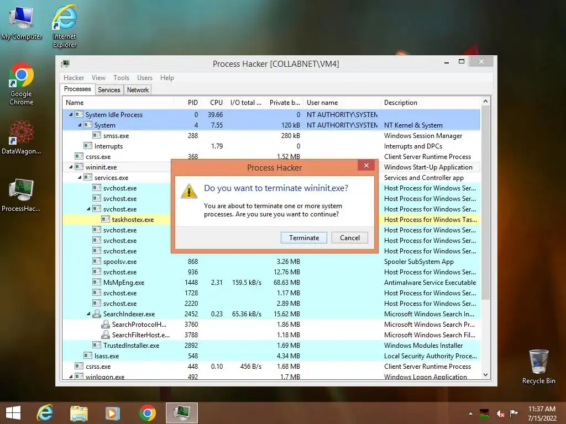The width and height of the screenshot is (566, 424).
Task: Click Process Hacker tray icon
Action: coord(484,413)
